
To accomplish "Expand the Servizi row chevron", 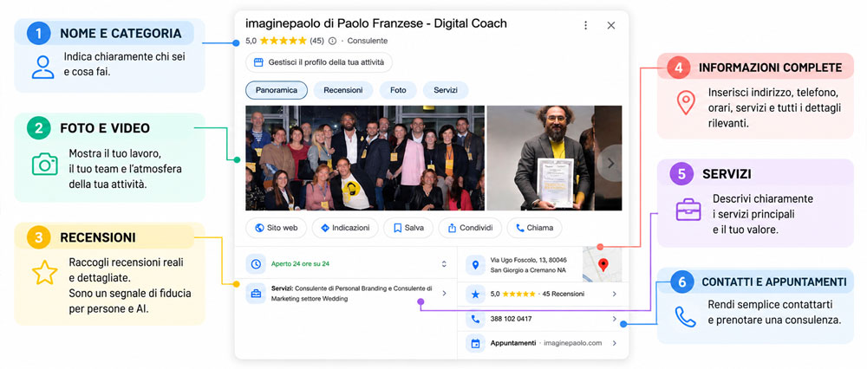I will (x=444, y=294).
